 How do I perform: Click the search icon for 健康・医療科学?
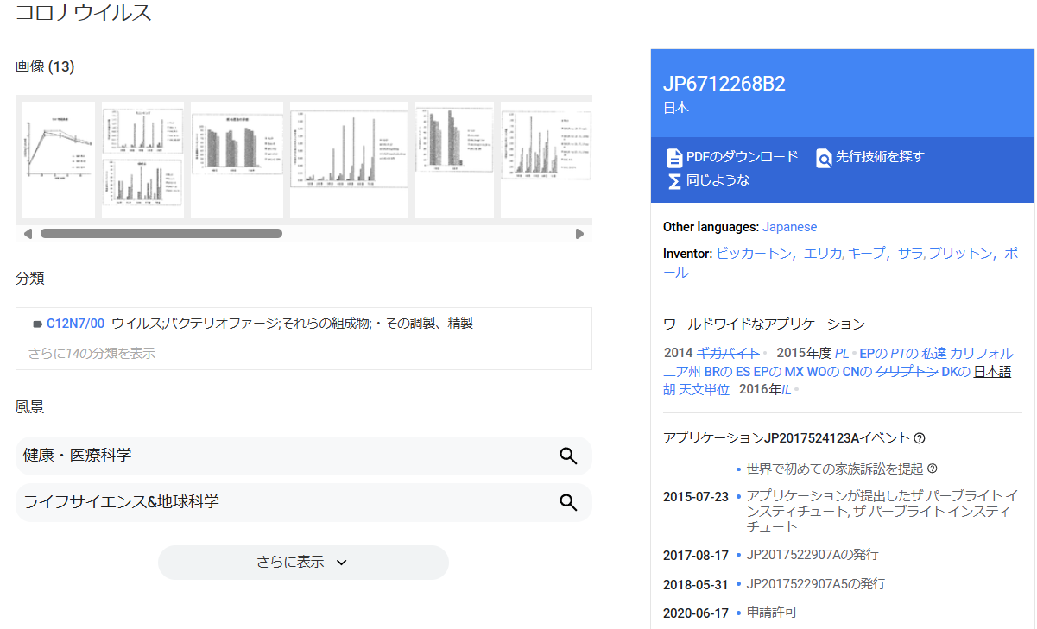point(568,456)
